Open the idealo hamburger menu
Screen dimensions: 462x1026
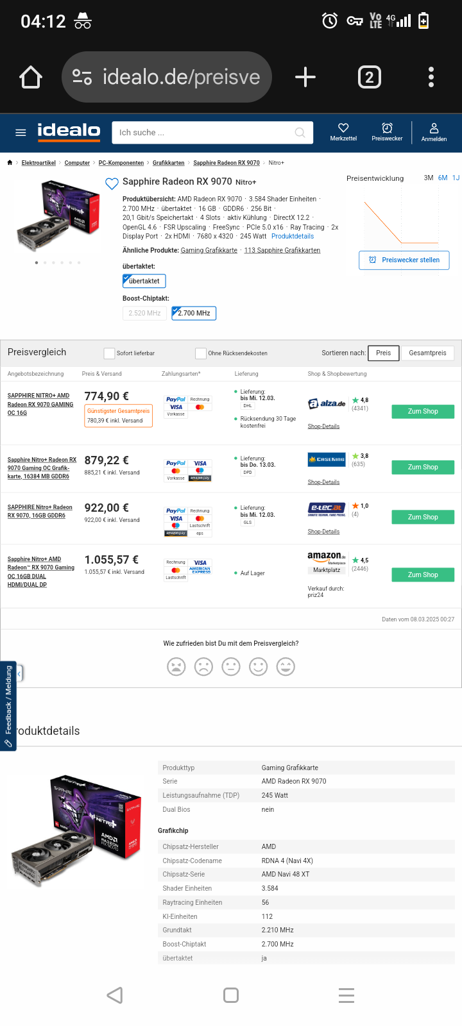(x=21, y=133)
